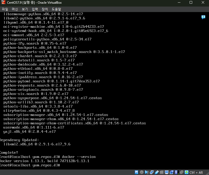This screenshot has width=209, height=175.
Task: Click the 'oci-register-machine.x86_64' package line
Action: pos(53,26)
